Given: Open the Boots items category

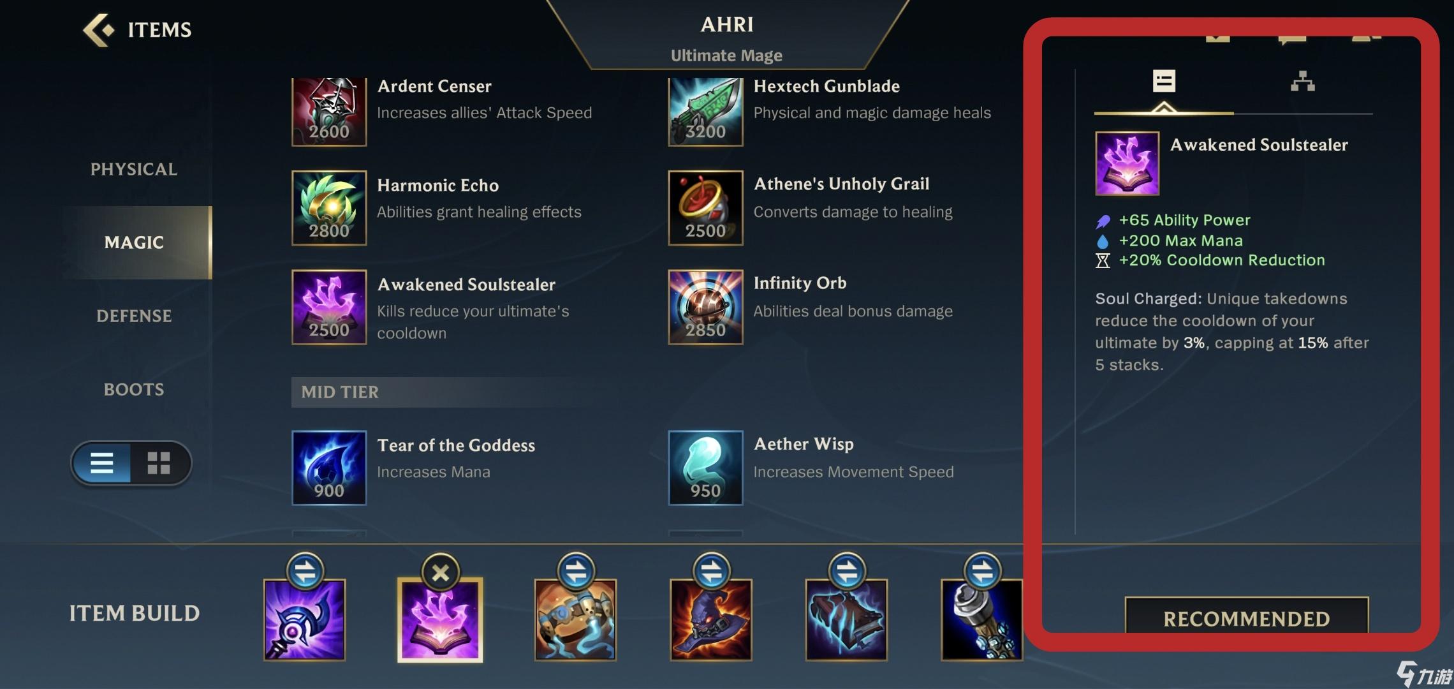Looking at the screenshot, I should point(134,389).
